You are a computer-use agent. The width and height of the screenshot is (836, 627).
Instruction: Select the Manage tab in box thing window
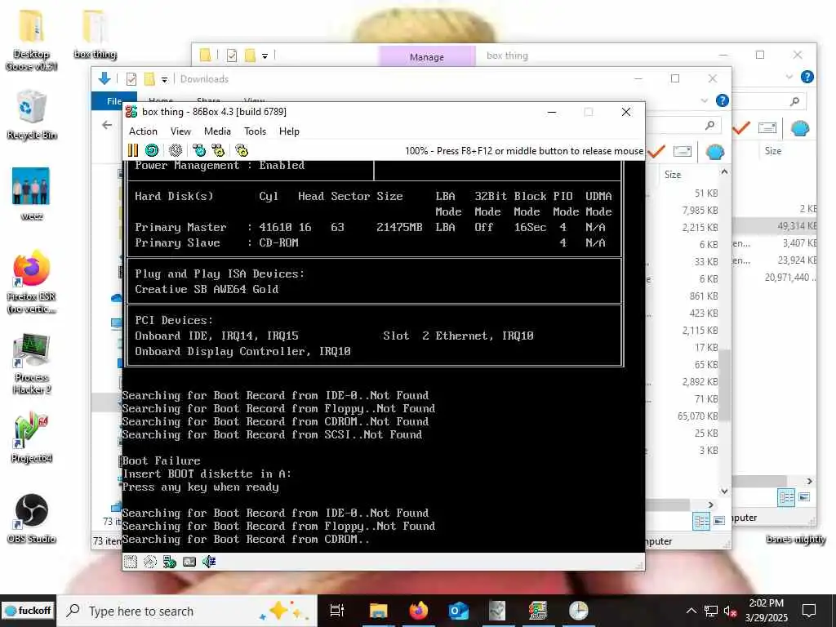pos(426,56)
